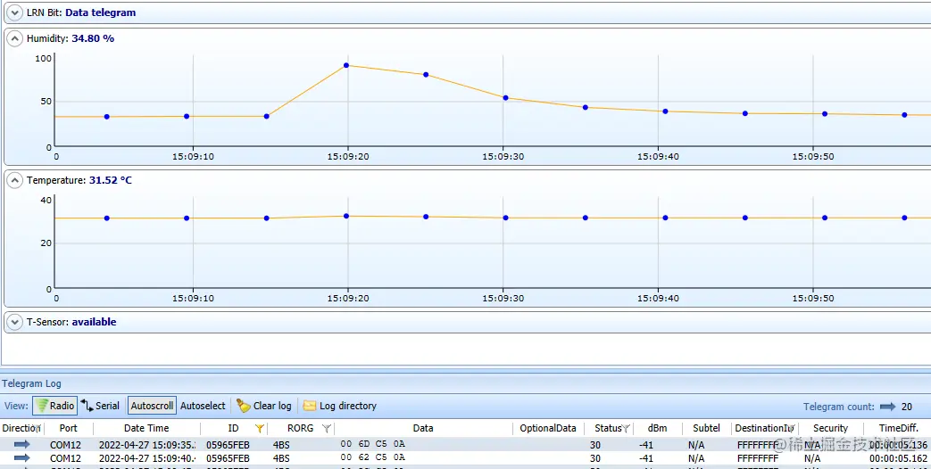Click the humidity data point near 15:09:30
The width and height of the screenshot is (931, 469).
506,98
